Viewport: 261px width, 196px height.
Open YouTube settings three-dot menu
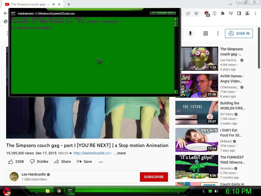[x=218, y=33]
